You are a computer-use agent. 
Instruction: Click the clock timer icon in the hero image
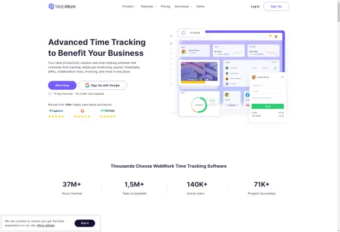(x=183, y=33)
